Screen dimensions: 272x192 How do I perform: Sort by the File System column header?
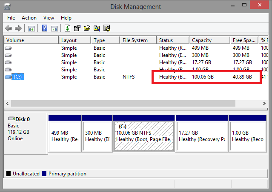pyautogui.click(x=138, y=40)
